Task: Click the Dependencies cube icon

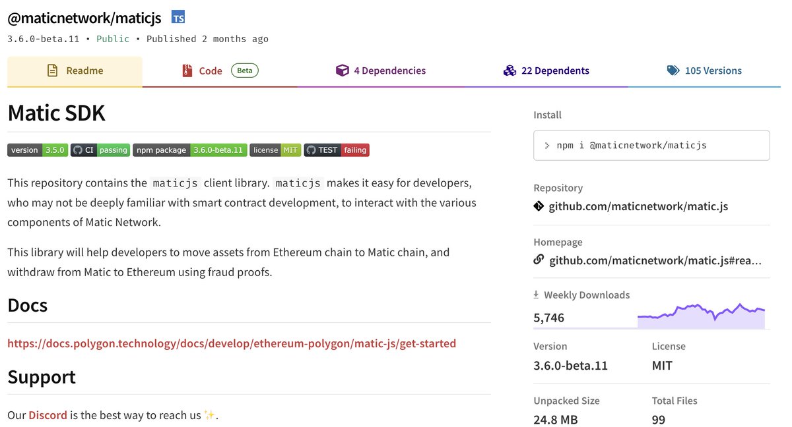Action: coord(342,71)
